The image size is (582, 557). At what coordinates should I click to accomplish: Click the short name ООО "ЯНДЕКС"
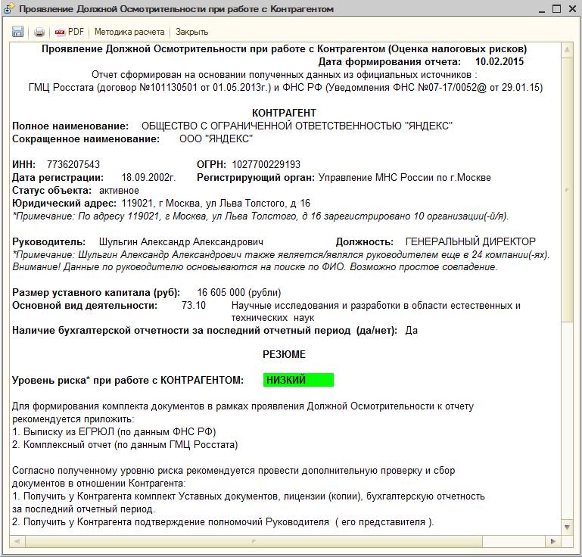(216, 138)
